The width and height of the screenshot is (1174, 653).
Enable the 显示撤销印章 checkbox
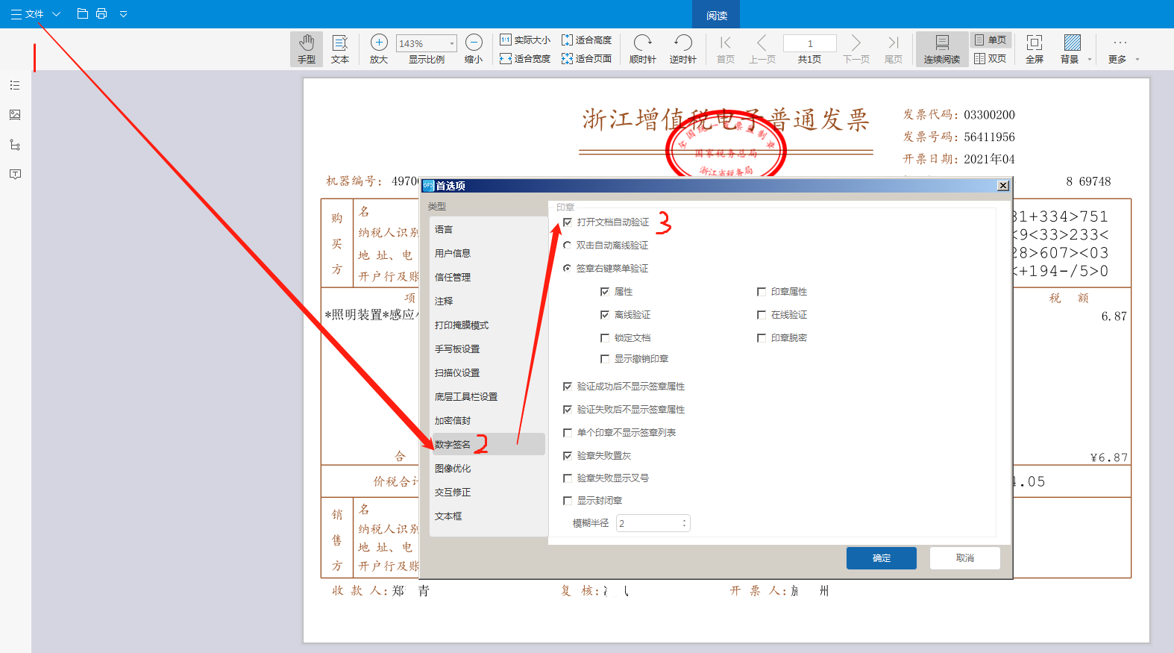pyautogui.click(x=605, y=359)
